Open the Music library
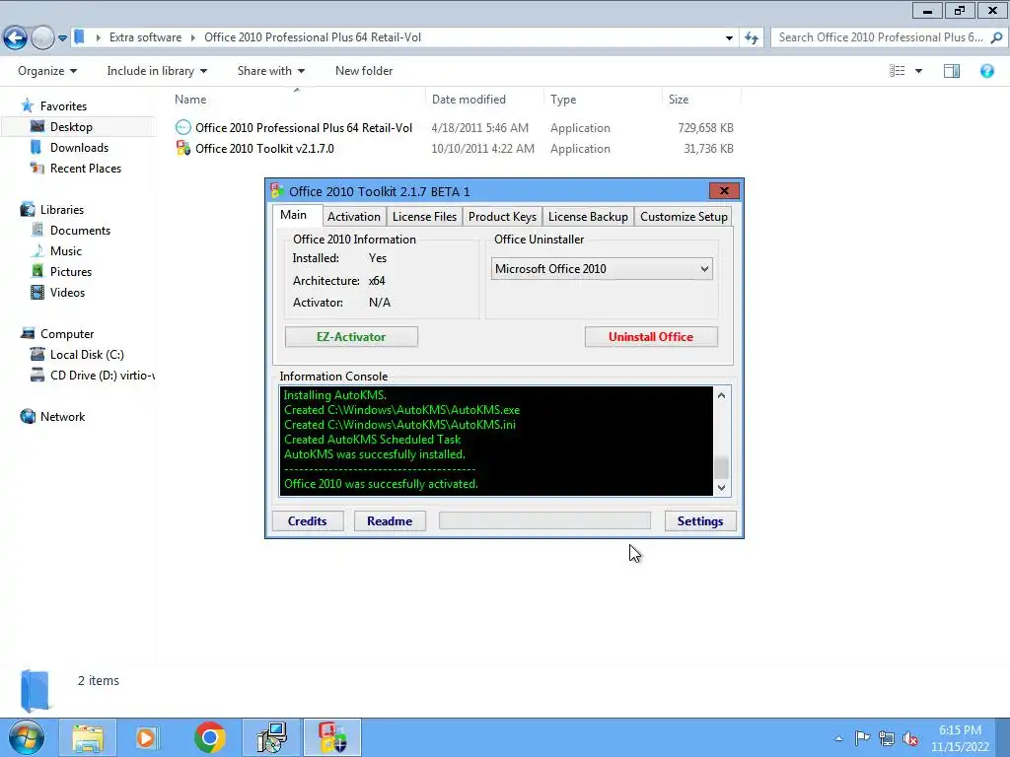 pyautogui.click(x=66, y=250)
